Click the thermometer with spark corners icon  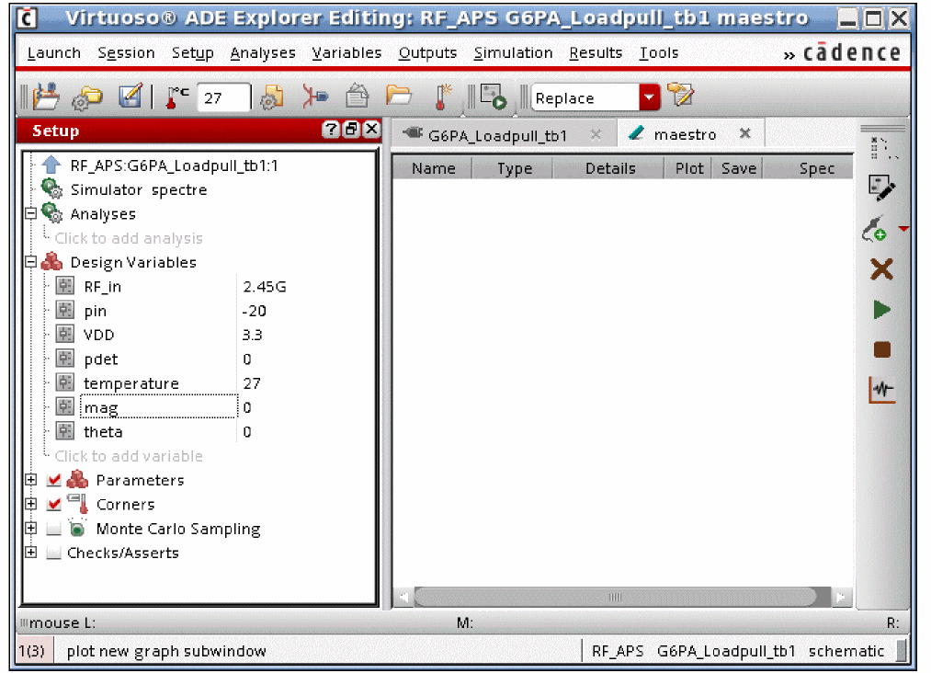pyautogui.click(x=442, y=97)
